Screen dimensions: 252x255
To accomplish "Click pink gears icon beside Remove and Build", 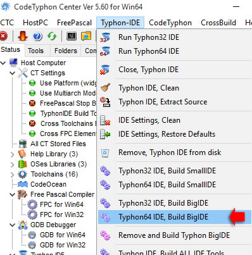I will tap(105, 235).
